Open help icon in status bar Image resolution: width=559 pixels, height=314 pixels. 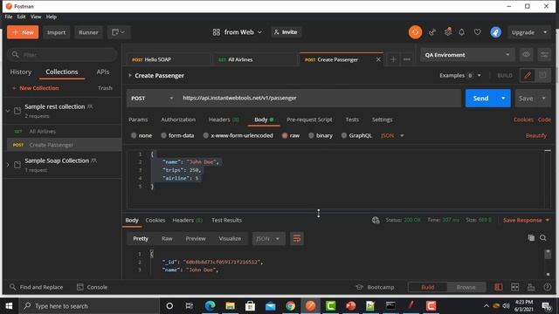click(548, 287)
